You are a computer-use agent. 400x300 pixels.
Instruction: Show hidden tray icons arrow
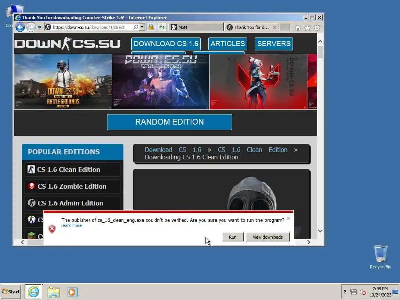pyautogui.click(x=345, y=291)
